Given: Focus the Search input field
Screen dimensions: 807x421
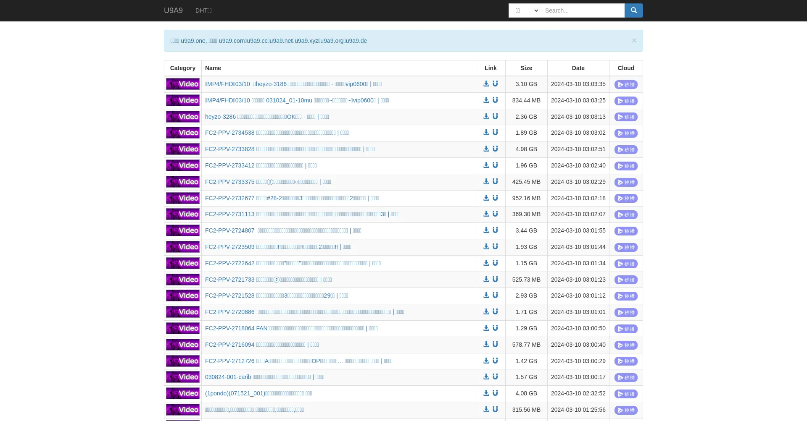Looking at the screenshot, I should pos(582,10).
